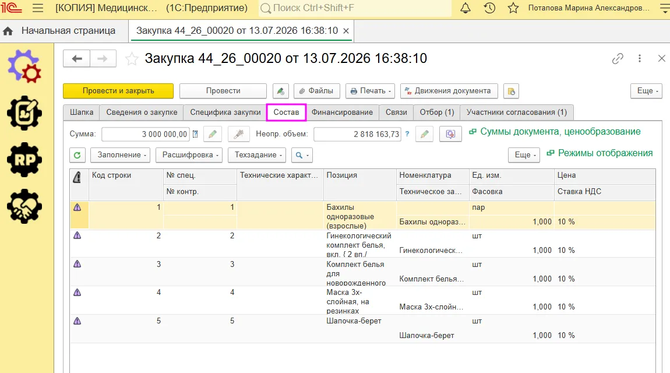The width and height of the screenshot is (670, 373).
Task: Go forward with right arrow button
Action: pos(103,58)
